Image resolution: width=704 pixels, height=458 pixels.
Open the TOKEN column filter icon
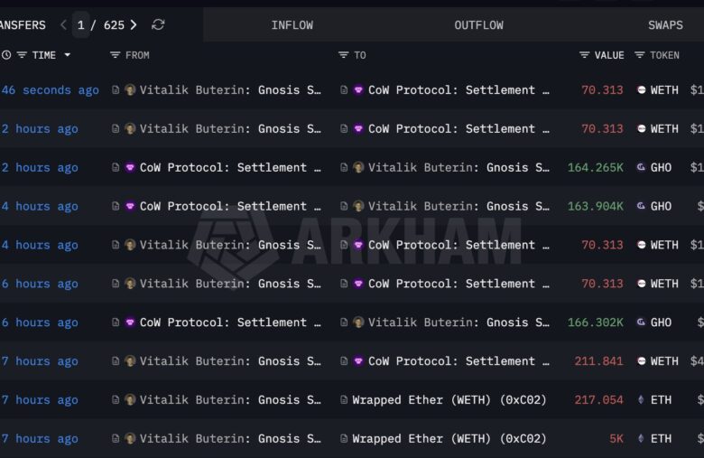coord(640,55)
